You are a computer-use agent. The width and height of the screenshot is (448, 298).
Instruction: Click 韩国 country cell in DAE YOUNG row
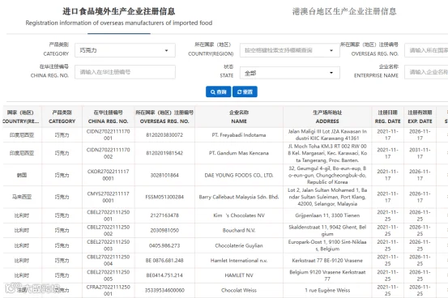(22, 175)
